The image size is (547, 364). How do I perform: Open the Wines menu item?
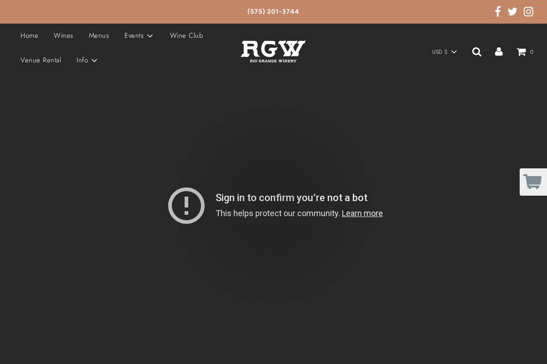(x=63, y=35)
